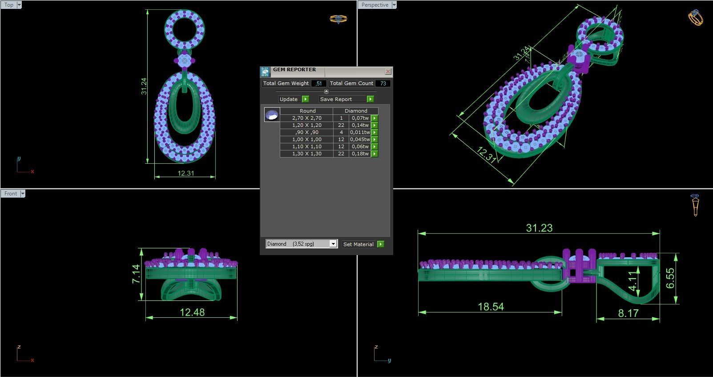This screenshot has width=713, height=377.
Task: Select the 1,30 X 1,30 size cell
Action: [x=306, y=154]
